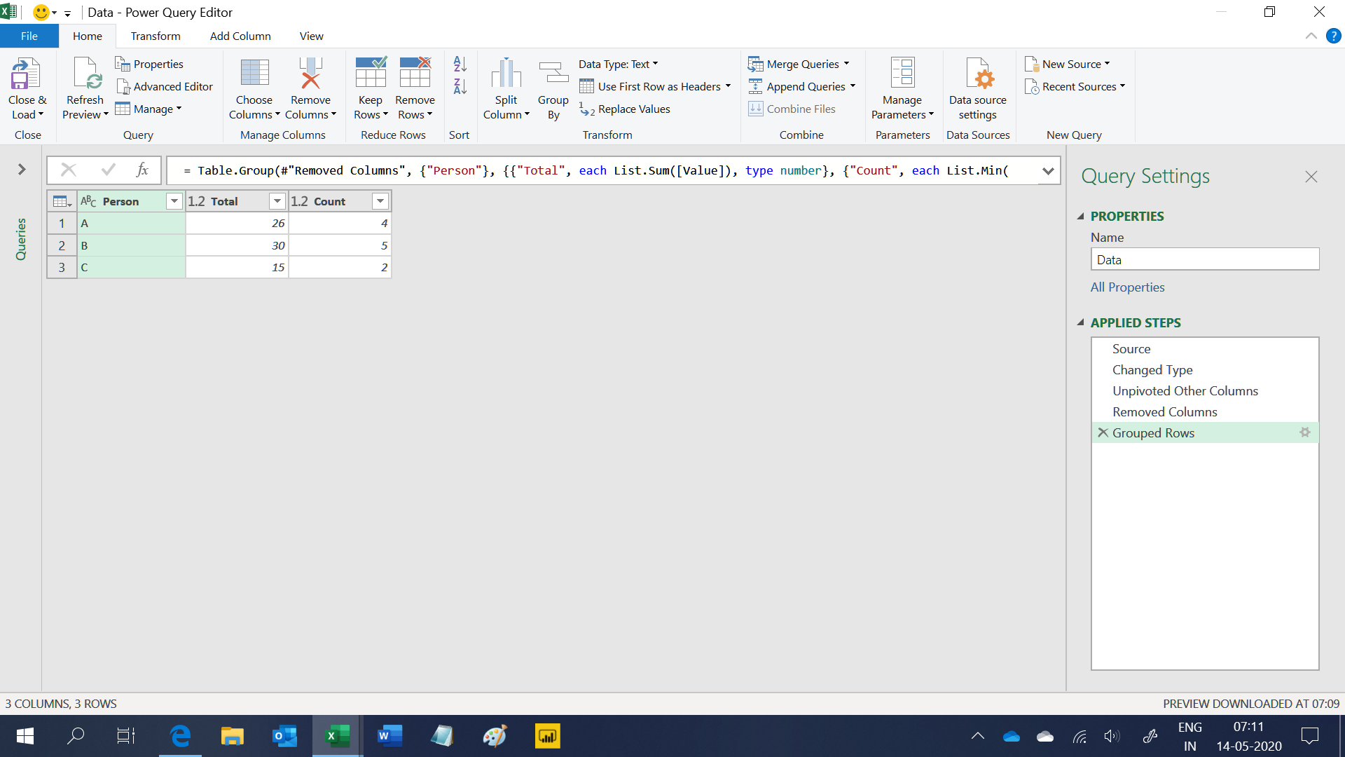The width and height of the screenshot is (1345, 757).
Task: Open Microsoft Edge from the taskbar
Action: [180, 736]
